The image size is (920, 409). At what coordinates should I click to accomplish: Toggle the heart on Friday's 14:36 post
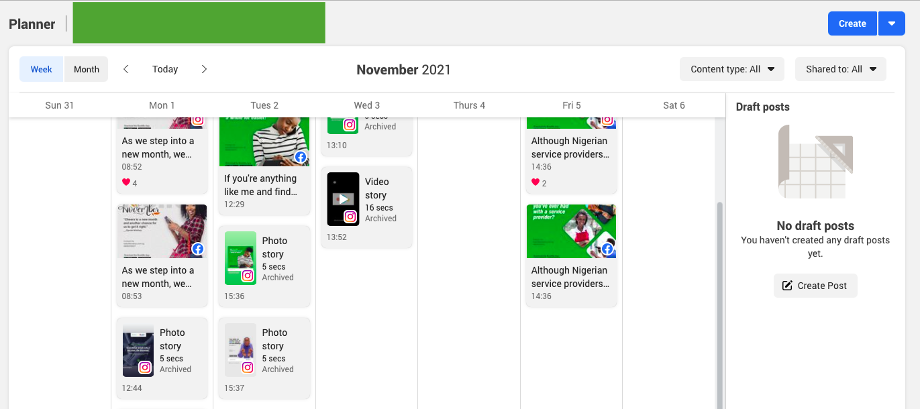[x=535, y=182]
